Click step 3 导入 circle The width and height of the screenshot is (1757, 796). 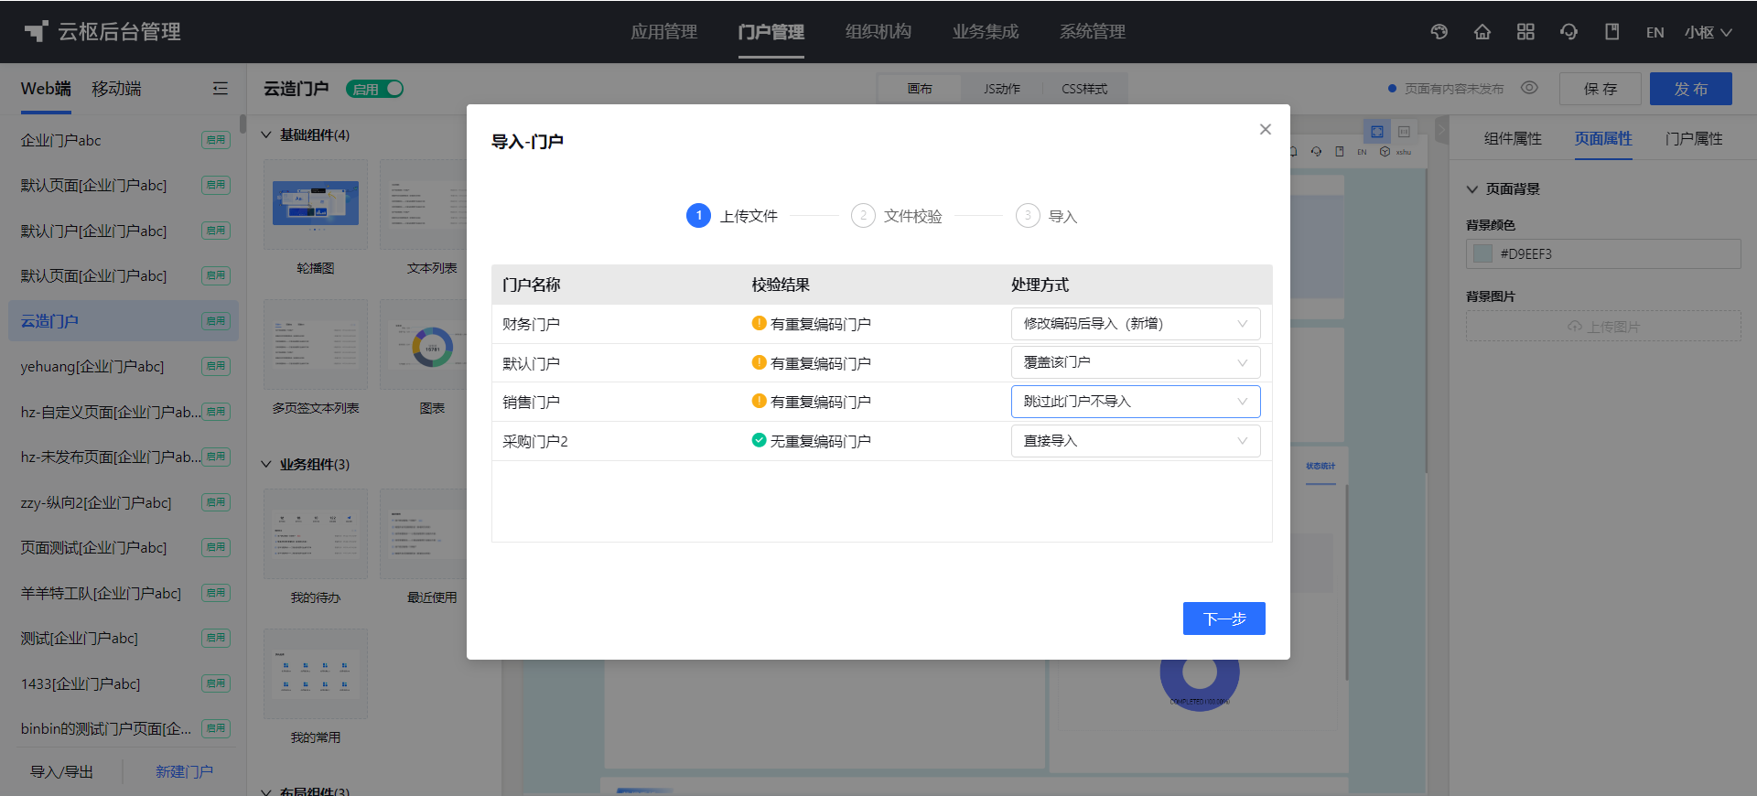click(x=1028, y=216)
